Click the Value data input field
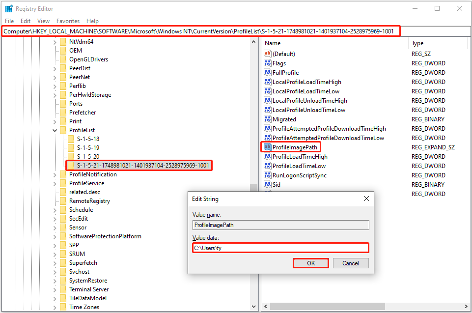Image resolution: width=472 pixels, height=313 pixels. [280, 248]
